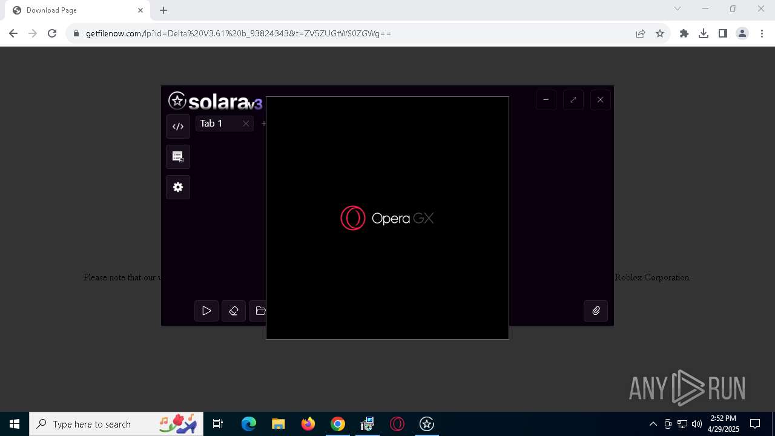Click the Opera GX logo splash
The height and width of the screenshot is (436, 775).
pyautogui.click(x=387, y=218)
